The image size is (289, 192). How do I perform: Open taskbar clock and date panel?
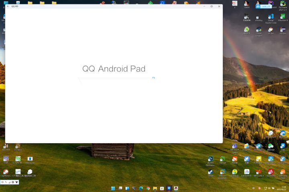coord(281,188)
